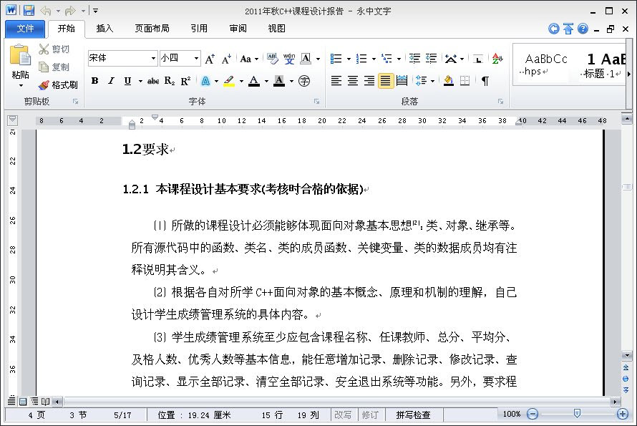Apply paragraph borders icon
The width and height of the screenshot is (637, 426).
(x=465, y=81)
